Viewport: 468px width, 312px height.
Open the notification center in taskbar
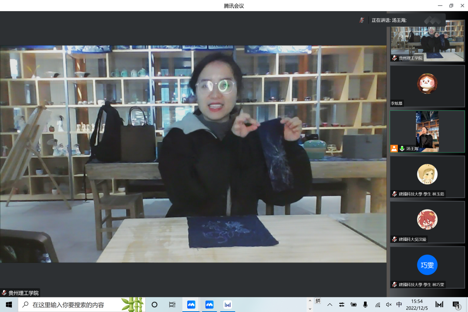(x=456, y=305)
